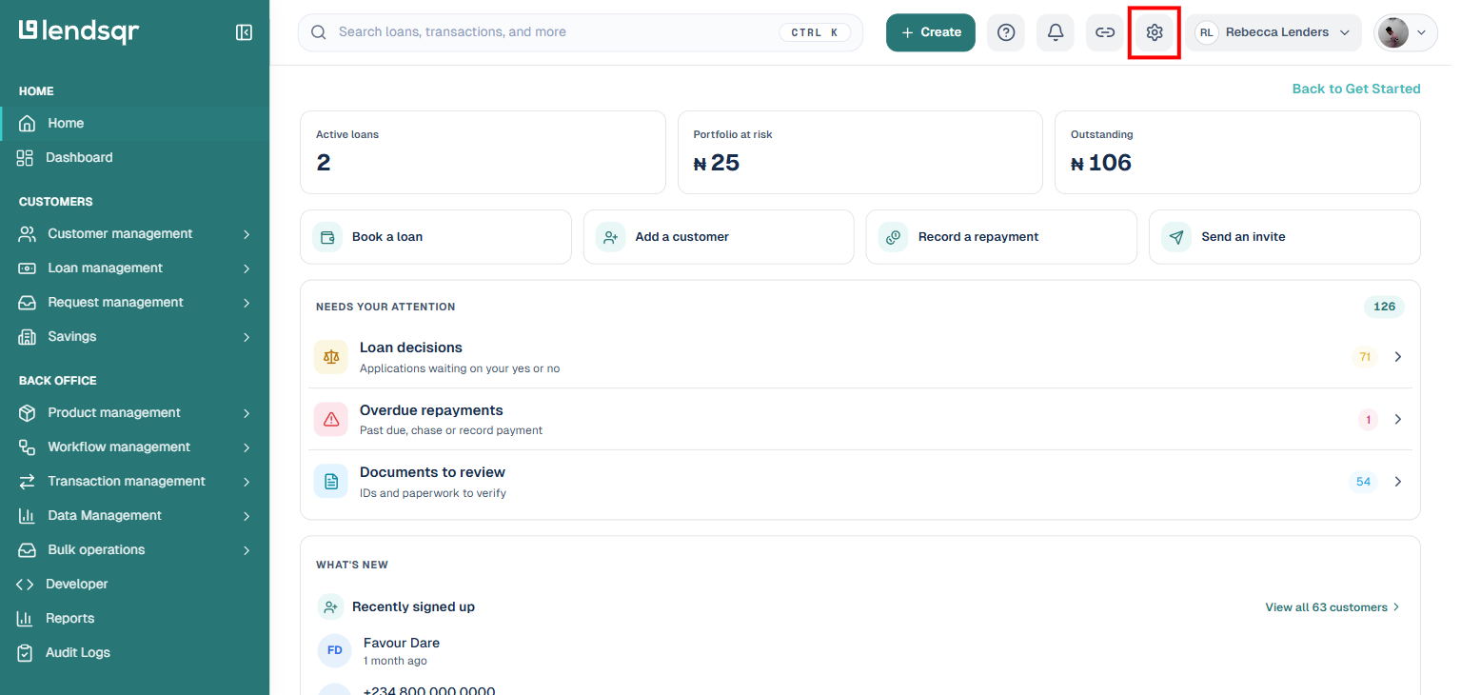Click the FD avatar for Favour Dare

(335, 650)
